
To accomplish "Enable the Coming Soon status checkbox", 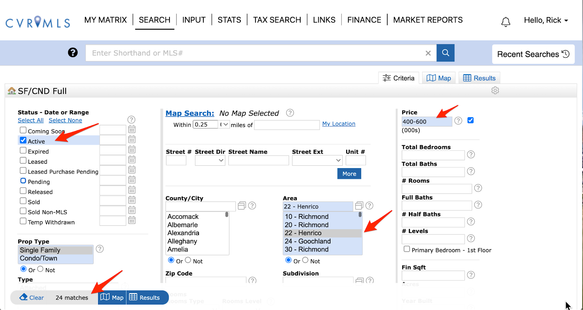I will (x=23, y=130).
